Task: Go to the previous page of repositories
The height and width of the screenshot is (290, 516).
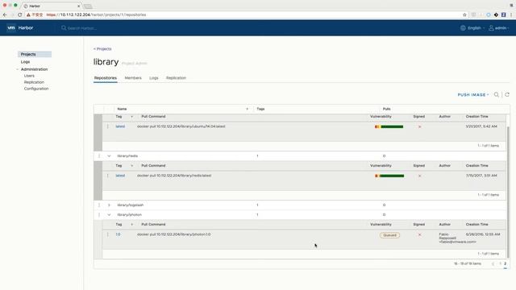Action: point(493,263)
